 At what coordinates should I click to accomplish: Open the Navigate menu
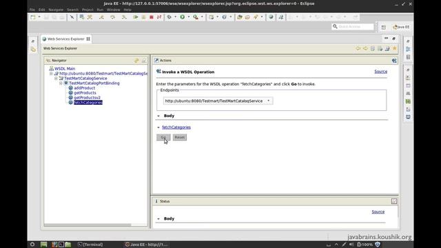point(56,10)
